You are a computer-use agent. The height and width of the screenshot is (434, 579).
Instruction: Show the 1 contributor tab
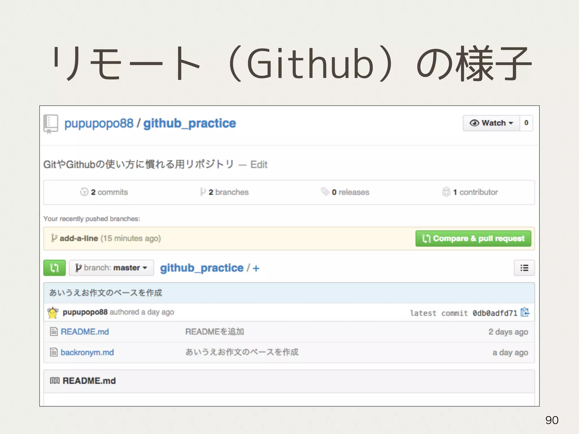coord(470,192)
